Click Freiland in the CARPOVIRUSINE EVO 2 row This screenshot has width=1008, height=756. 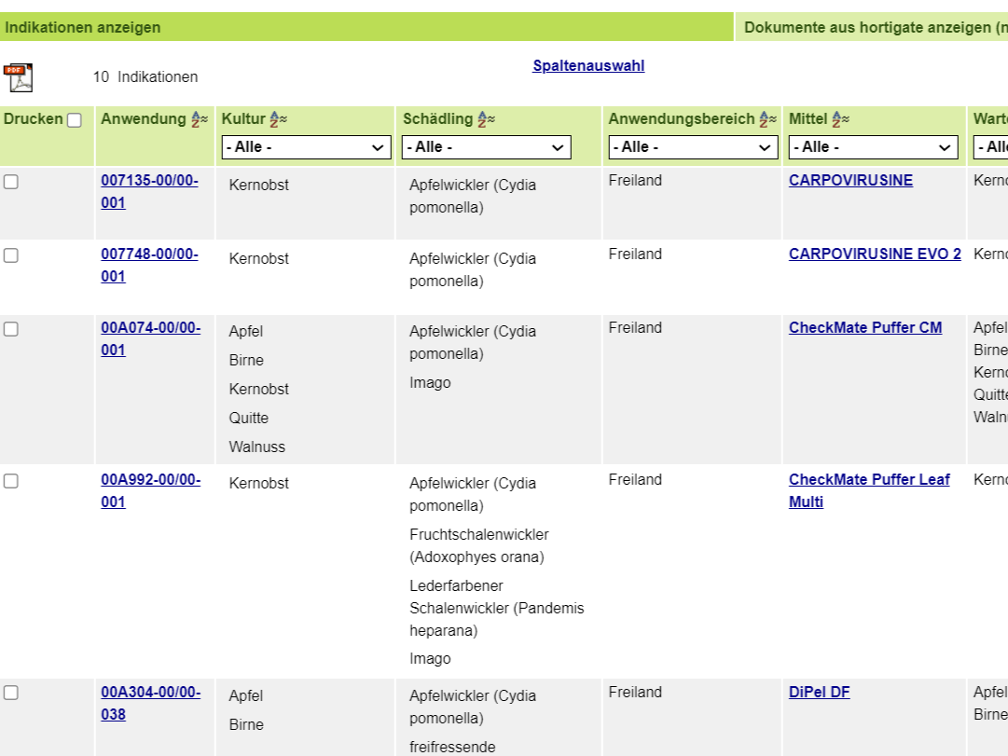click(x=635, y=254)
